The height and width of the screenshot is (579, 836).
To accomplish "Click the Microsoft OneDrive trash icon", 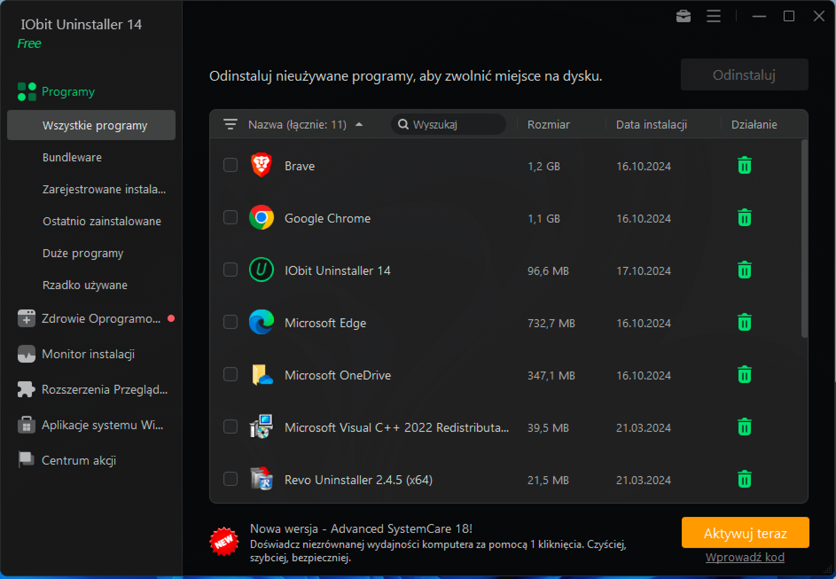I will 744,375.
